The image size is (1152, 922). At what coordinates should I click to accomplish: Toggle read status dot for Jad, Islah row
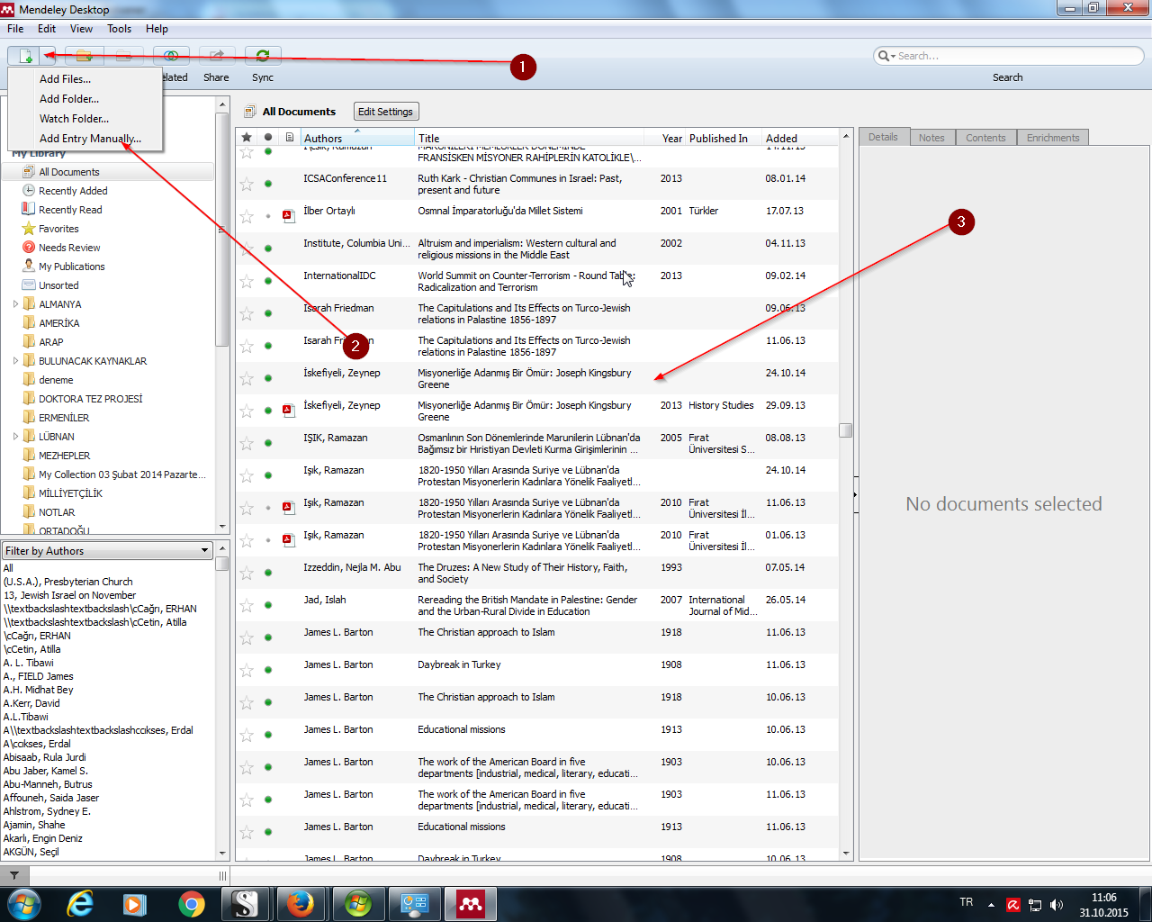tap(268, 605)
